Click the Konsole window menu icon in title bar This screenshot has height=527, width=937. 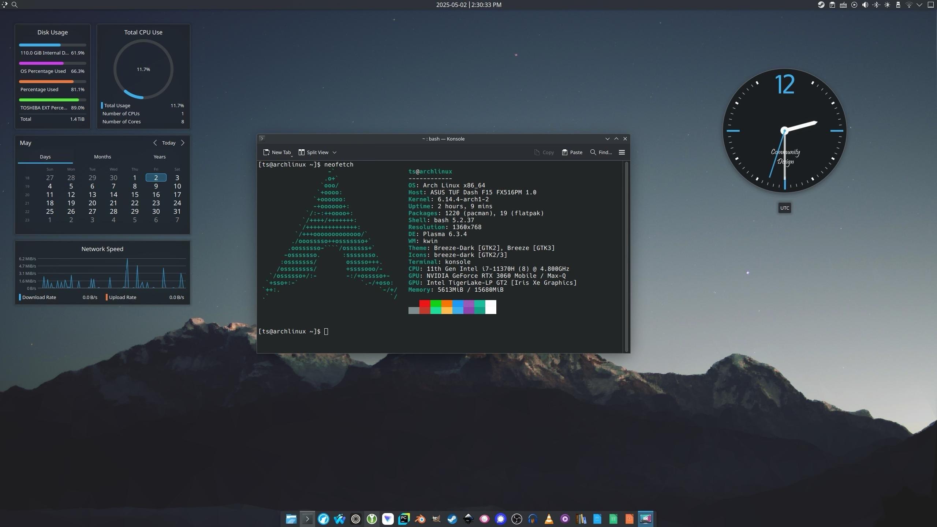pos(262,138)
